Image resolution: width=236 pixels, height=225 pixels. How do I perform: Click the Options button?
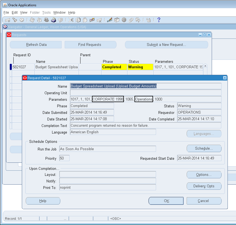(x=204, y=174)
